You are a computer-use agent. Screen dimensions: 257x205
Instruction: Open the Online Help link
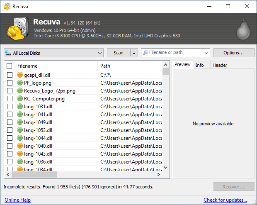[17, 200]
